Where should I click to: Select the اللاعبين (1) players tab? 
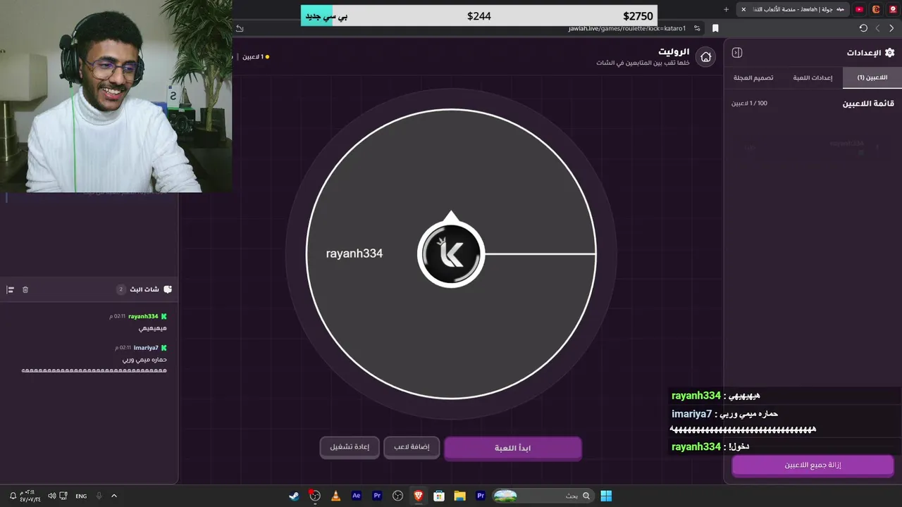(x=872, y=77)
